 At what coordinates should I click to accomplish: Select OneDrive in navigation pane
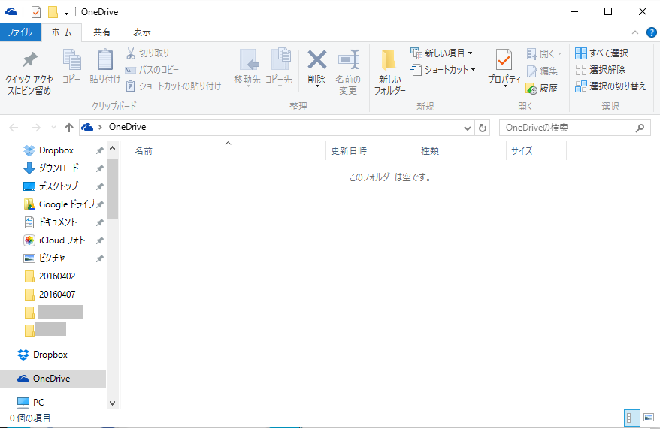(53, 379)
